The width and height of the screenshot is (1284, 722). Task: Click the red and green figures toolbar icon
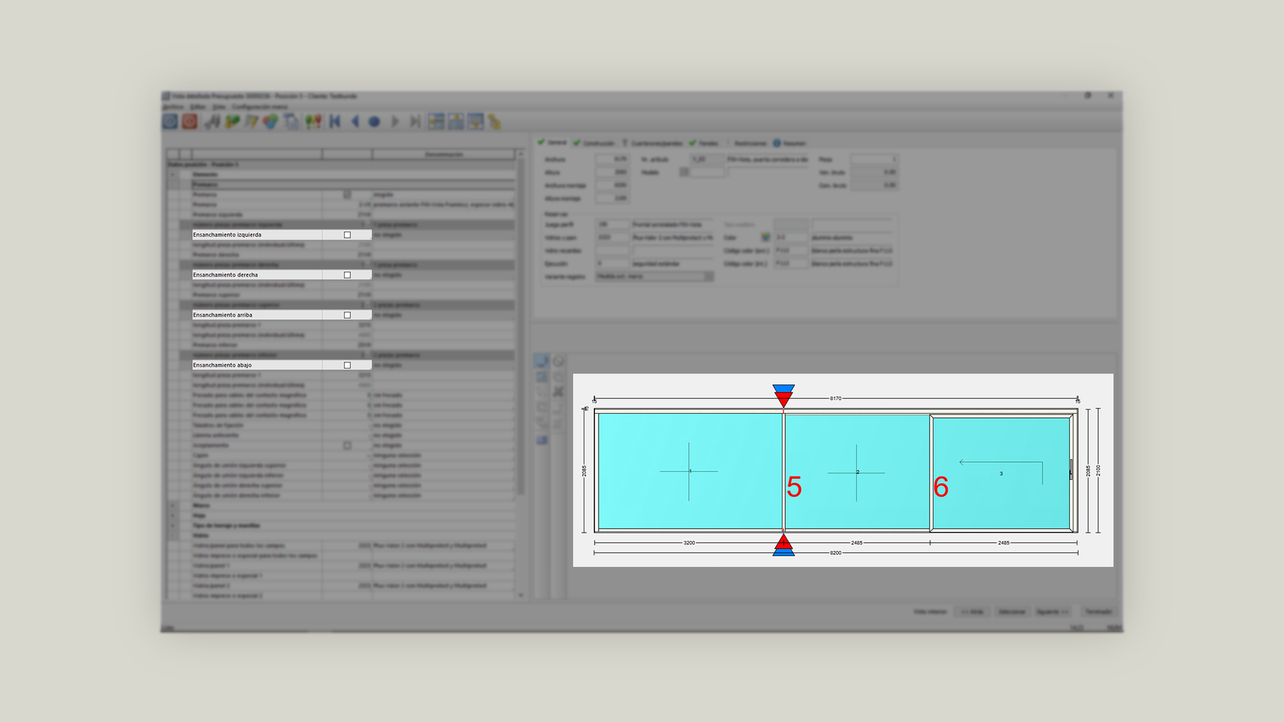pos(313,122)
